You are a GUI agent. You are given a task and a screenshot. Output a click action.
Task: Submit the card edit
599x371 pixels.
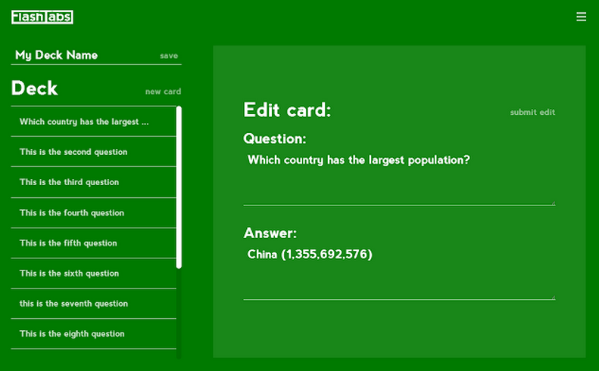tap(532, 112)
